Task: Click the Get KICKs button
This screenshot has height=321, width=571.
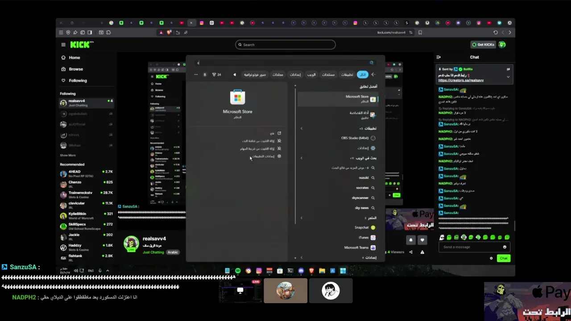Action: [x=483, y=45]
